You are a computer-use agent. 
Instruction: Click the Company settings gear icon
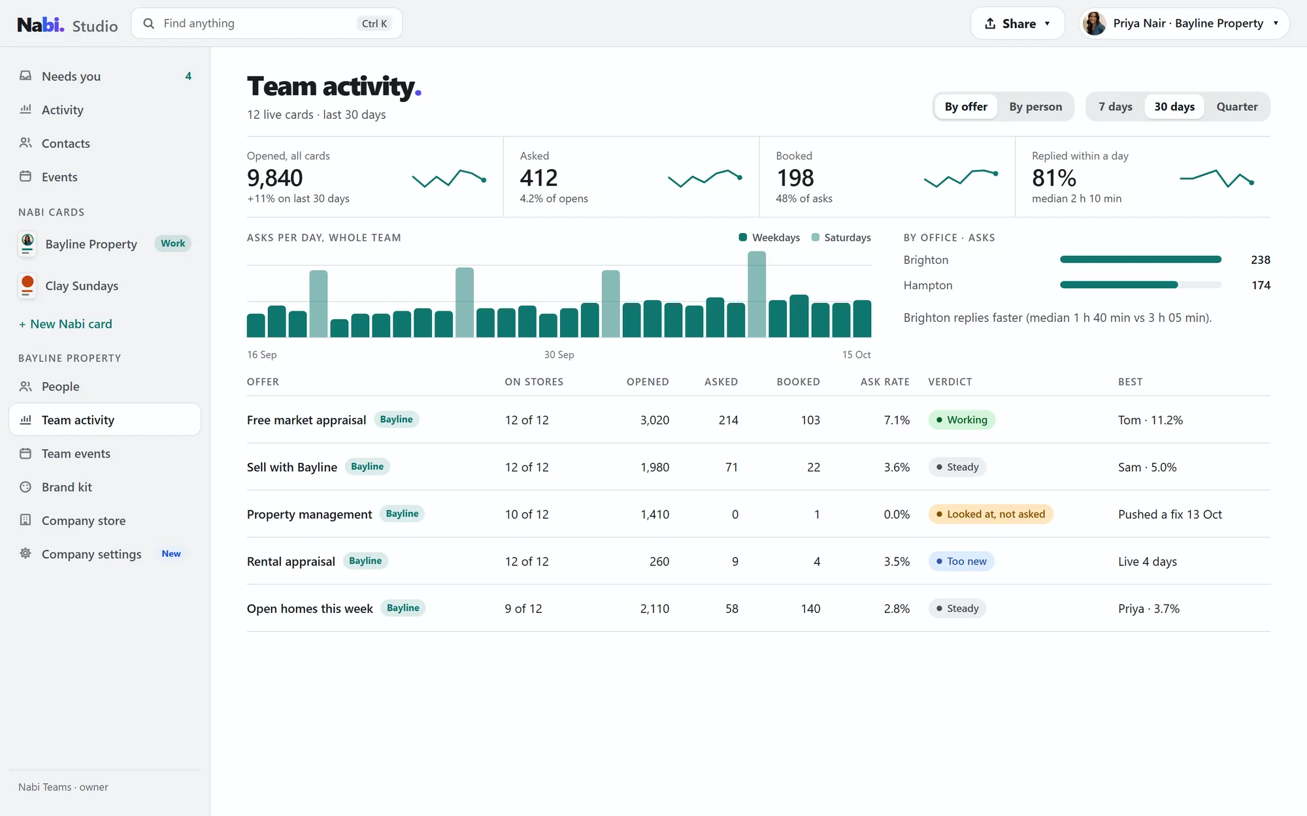pos(25,554)
